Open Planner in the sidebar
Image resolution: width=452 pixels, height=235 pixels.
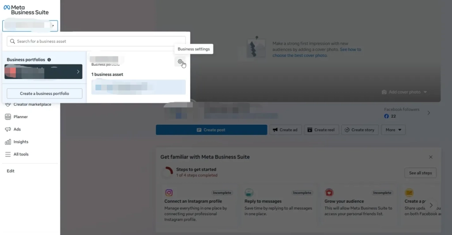[20, 117]
